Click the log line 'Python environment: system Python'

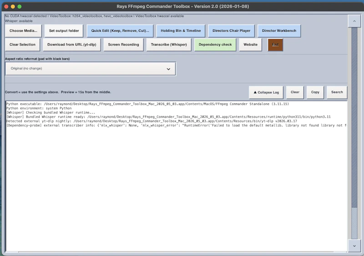click(39, 108)
